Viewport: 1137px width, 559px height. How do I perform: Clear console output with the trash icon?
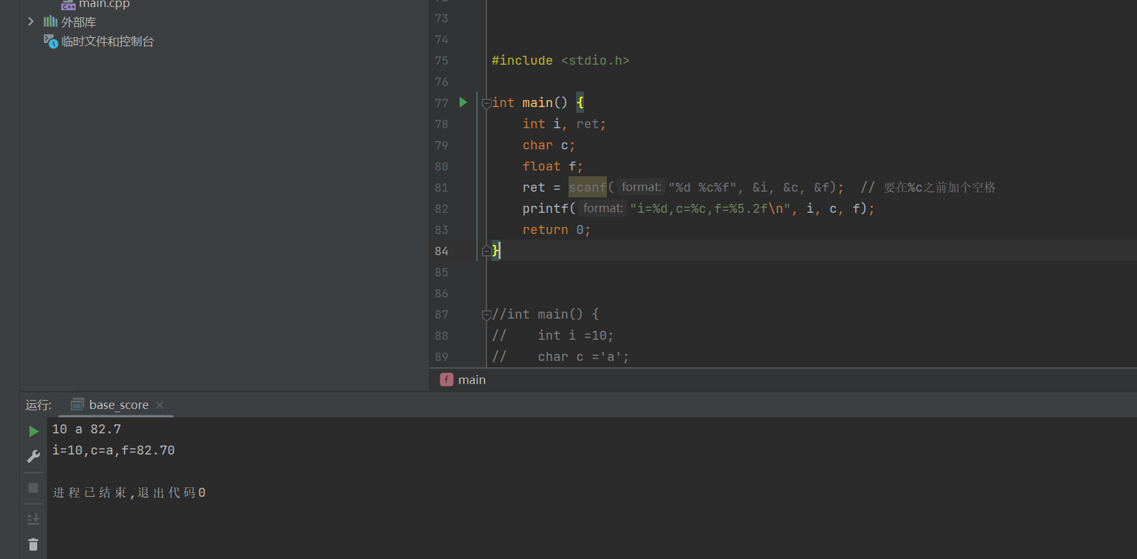pyautogui.click(x=33, y=544)
